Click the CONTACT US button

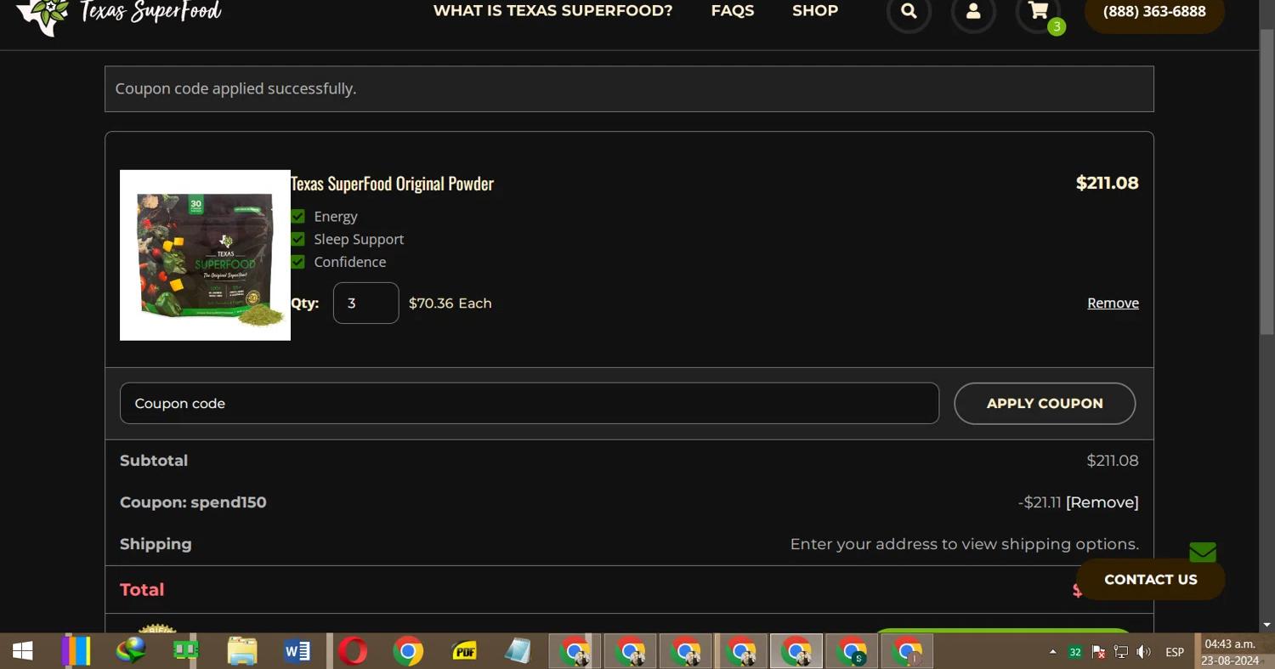point(1150,579)
